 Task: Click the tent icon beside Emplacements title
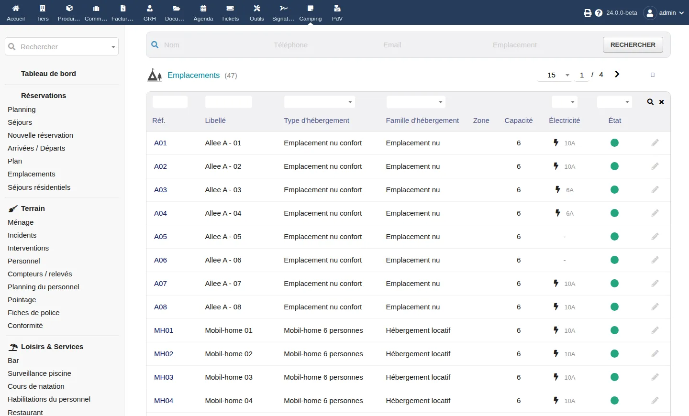coord(155,75)
